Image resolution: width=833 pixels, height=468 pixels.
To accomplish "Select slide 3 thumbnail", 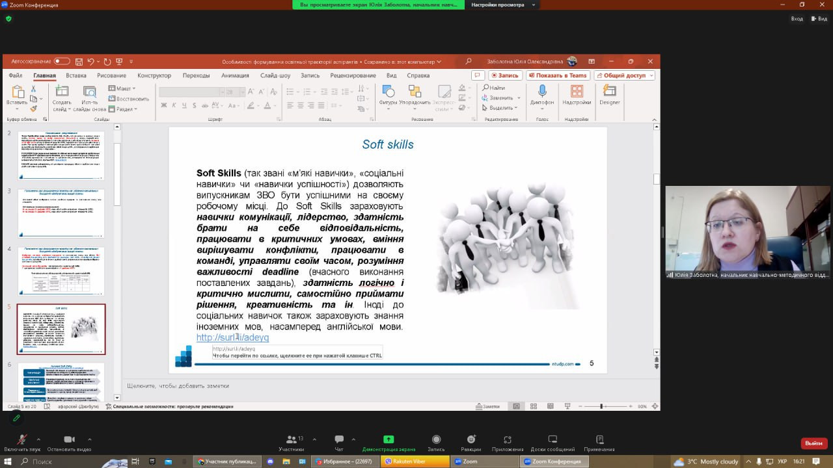I will click(x=61, y=213).
